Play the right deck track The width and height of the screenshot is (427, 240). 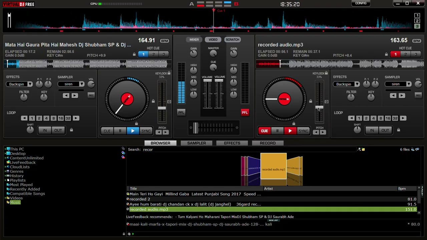pos(290,131)
